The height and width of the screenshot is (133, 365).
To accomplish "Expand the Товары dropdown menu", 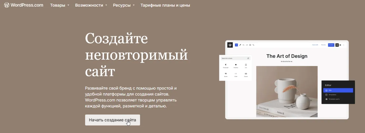I will [x=60, y=5].
